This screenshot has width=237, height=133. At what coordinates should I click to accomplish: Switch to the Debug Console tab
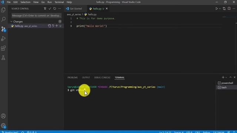[102, 78]
